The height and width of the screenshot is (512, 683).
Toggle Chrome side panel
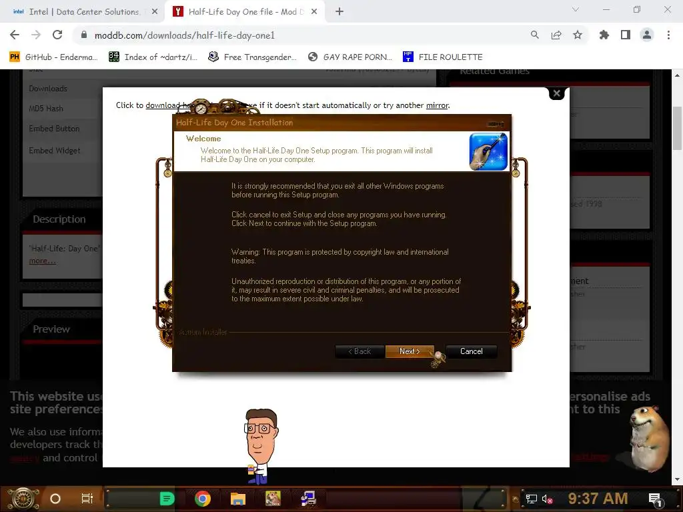pyautogui.click(x=625, y=35)
